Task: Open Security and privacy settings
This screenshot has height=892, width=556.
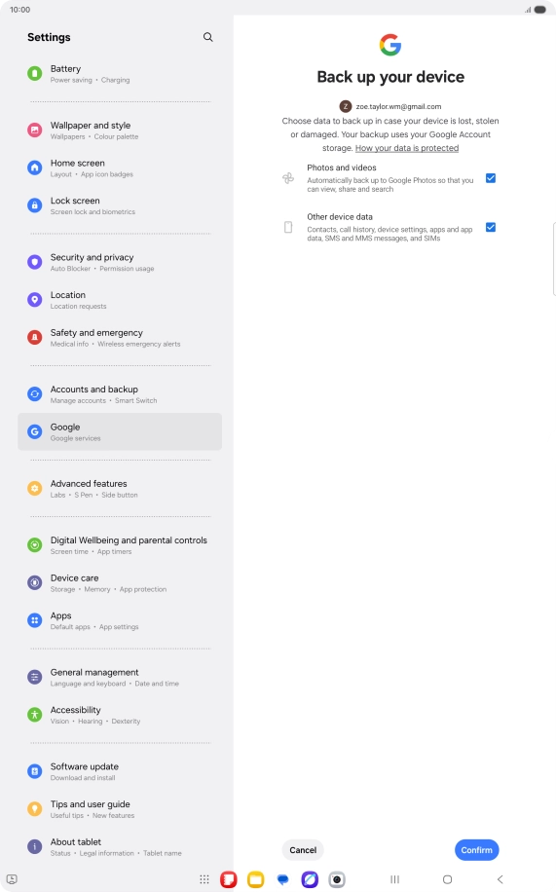Action: tap(120, 262)
